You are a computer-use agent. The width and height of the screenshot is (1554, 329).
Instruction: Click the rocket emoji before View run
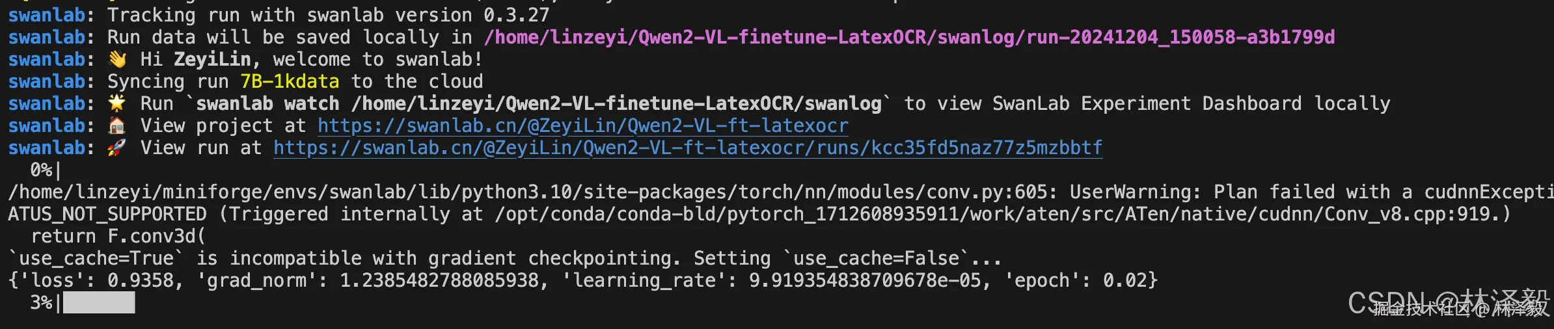coord(117,148)
